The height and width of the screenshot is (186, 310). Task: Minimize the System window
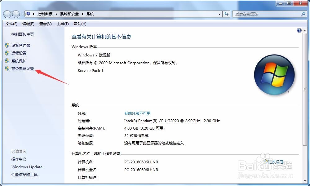(x=281, y=3)
